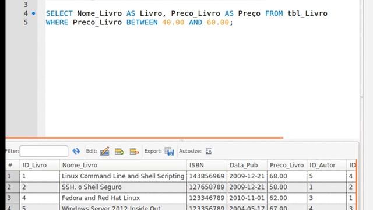Click the edit current row pencil icon

coord(105,151)
